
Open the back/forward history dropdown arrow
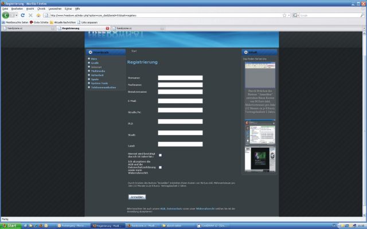pyautogui.click(x=17, y=15)
